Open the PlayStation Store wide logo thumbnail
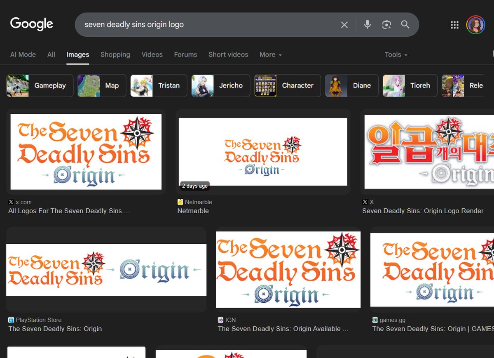Image resolution: width=494 pixels, height=358 pixels. tap(106, 270)
